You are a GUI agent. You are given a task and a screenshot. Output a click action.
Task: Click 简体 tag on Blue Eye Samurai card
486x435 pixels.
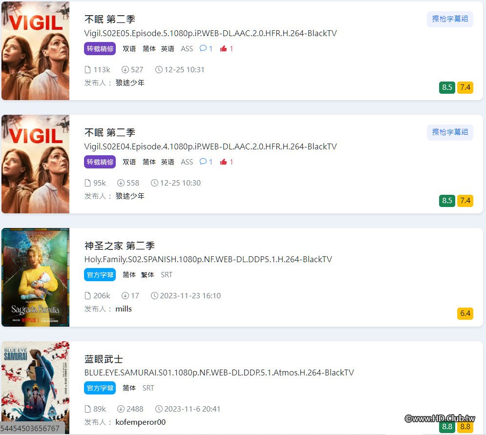(x=129, y=388)
